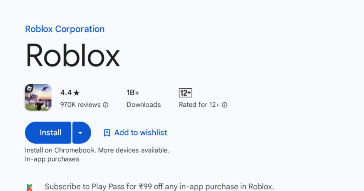Open the 970K reviews text
Screen dimensions: 364x191
pyautogui.click(x=80, y=105)
